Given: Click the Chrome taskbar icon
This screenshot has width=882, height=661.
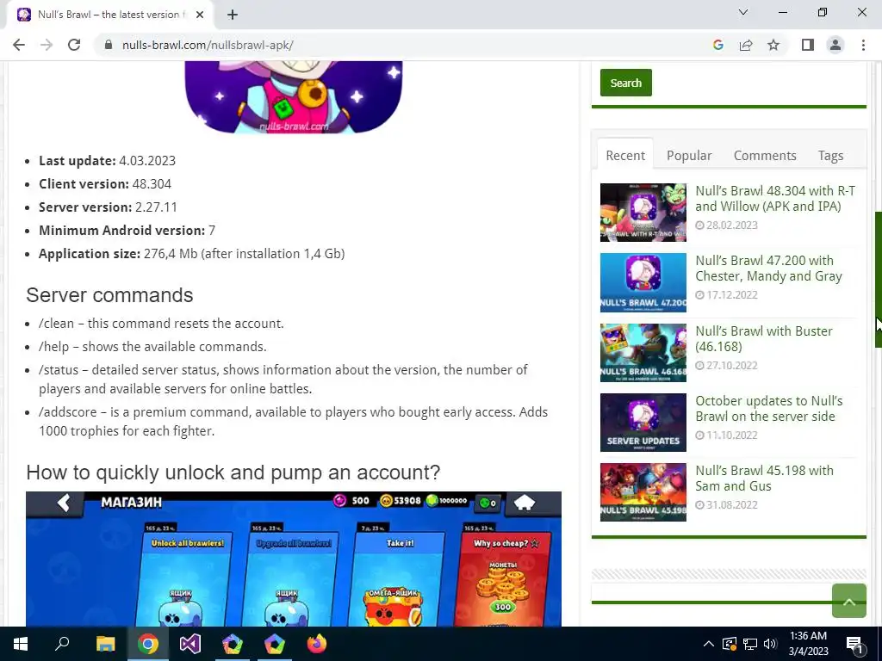Looking at the screenshot, I should [147, 644].
